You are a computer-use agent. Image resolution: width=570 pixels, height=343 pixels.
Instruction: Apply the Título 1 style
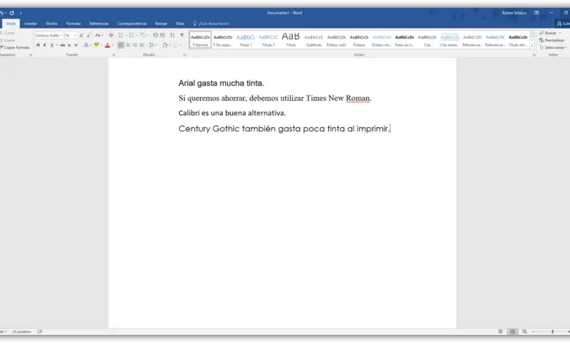pos(246,40)
